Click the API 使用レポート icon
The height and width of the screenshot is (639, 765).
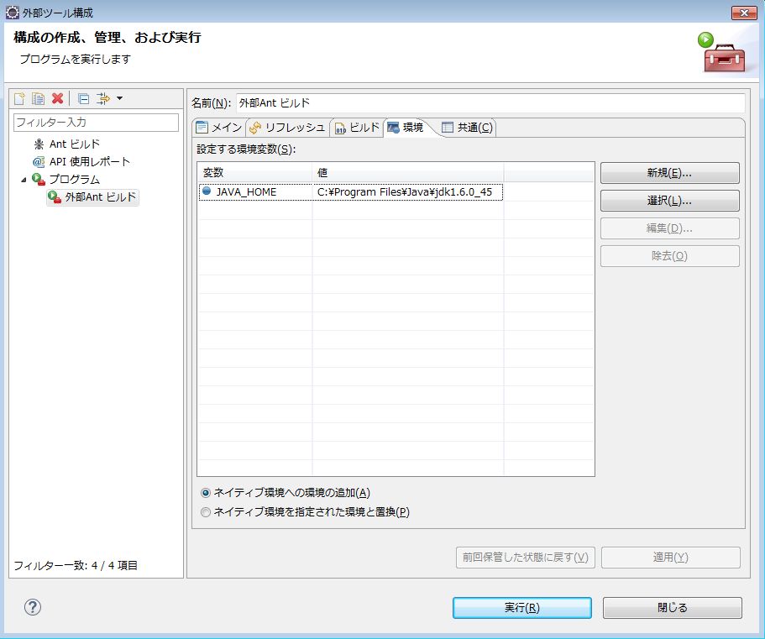[38, 161]
